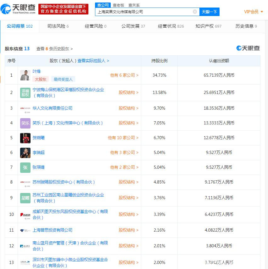Select 查关系 search mode tab

[134, 5]
